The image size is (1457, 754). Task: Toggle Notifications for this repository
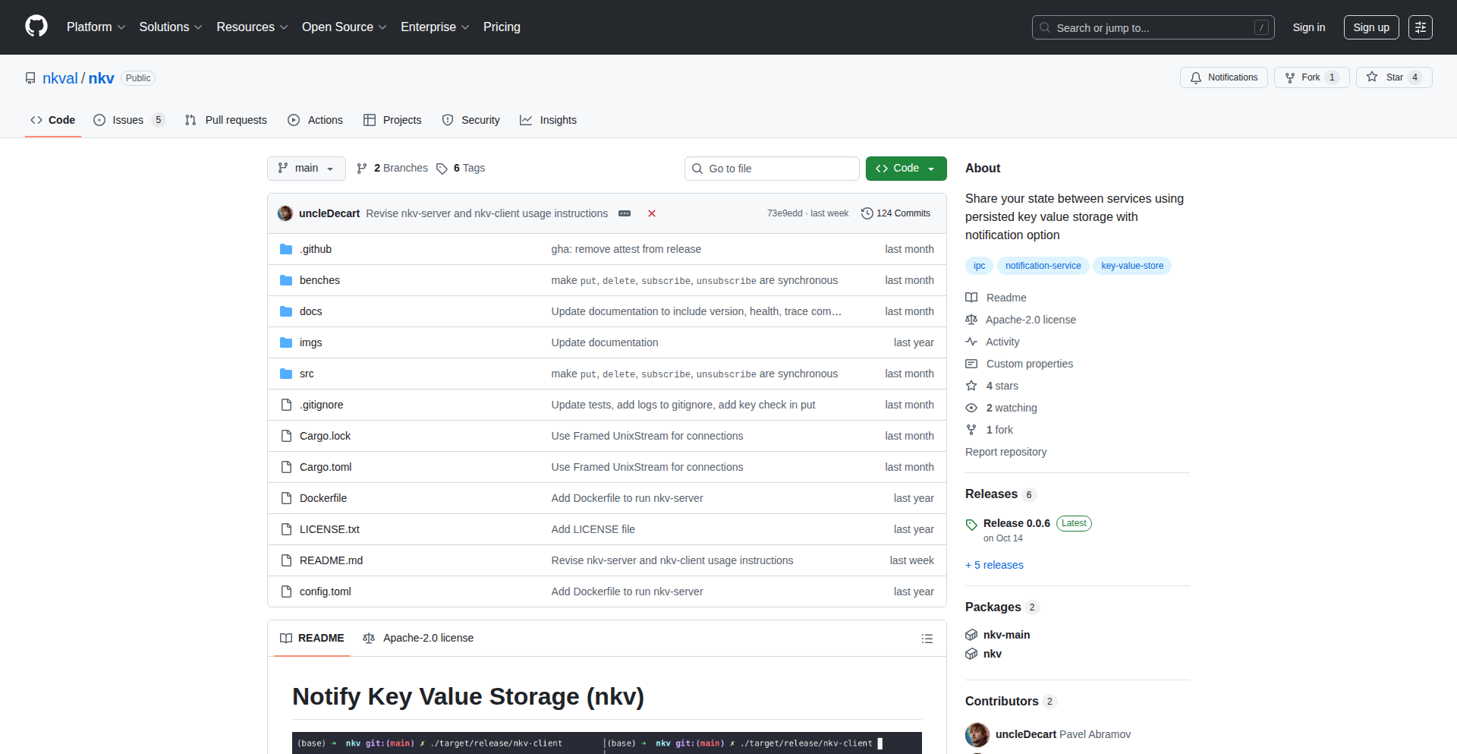coord(1223,77)
